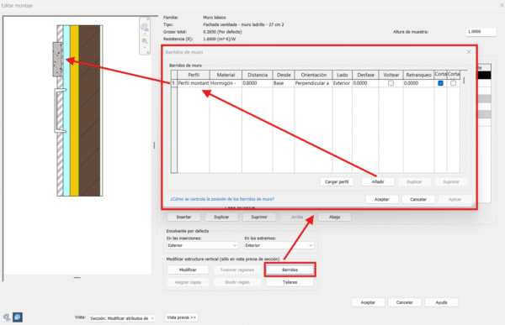Open the link about wall sweep positioning
The width and height of the screenshot is (505, 325).
coord(222,199)
